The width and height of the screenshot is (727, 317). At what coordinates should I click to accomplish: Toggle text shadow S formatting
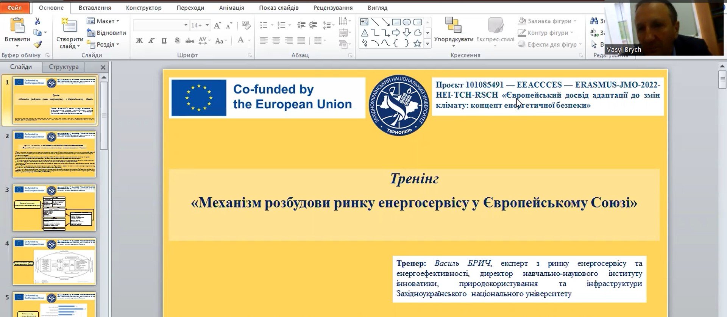pyautogui.click(x=177, y=41)
